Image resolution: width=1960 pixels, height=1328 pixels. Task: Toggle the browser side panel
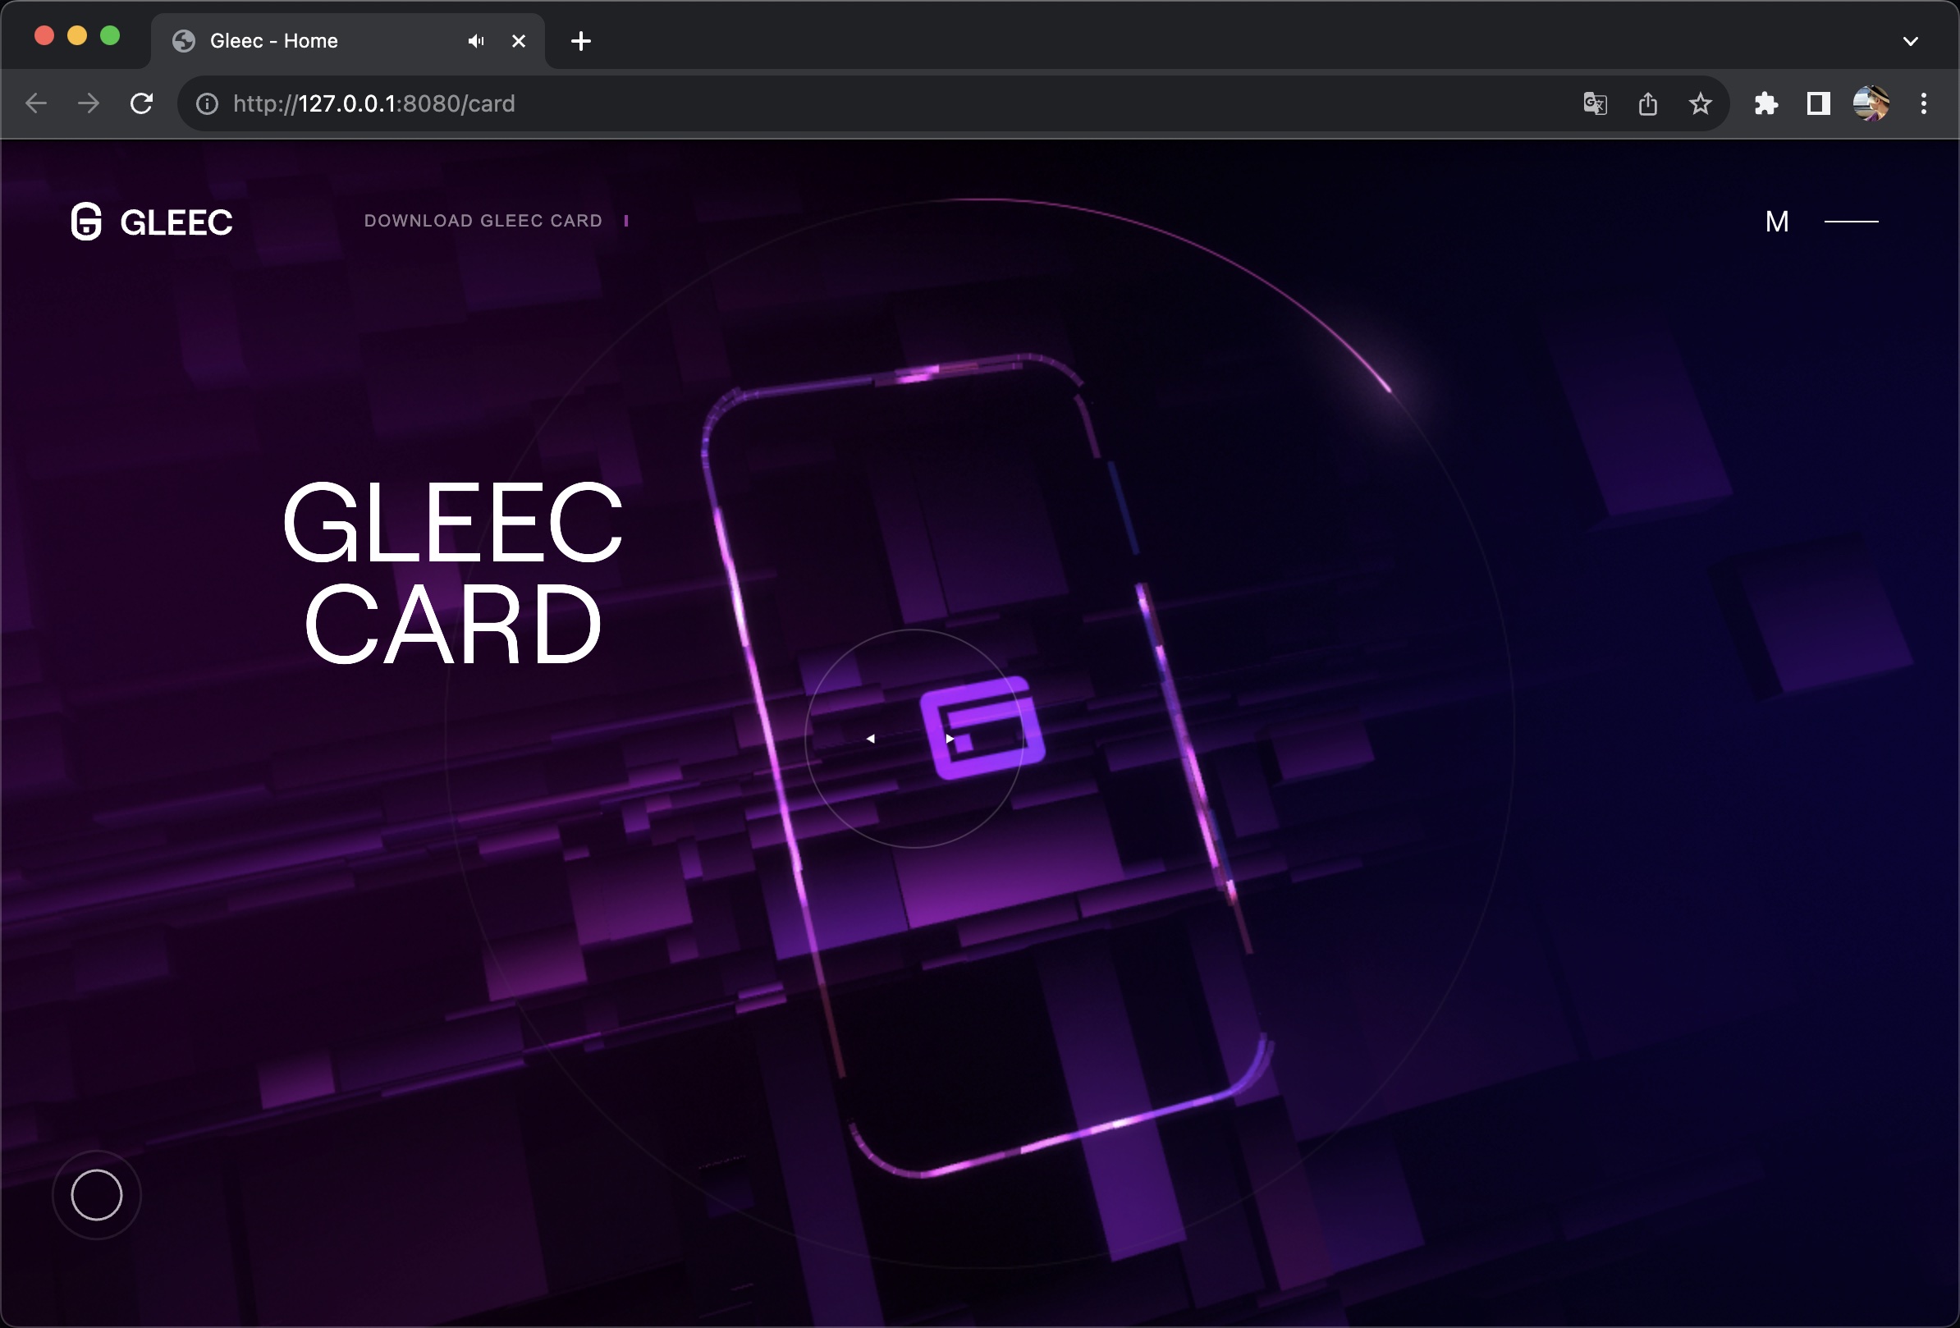(1818, 103)
